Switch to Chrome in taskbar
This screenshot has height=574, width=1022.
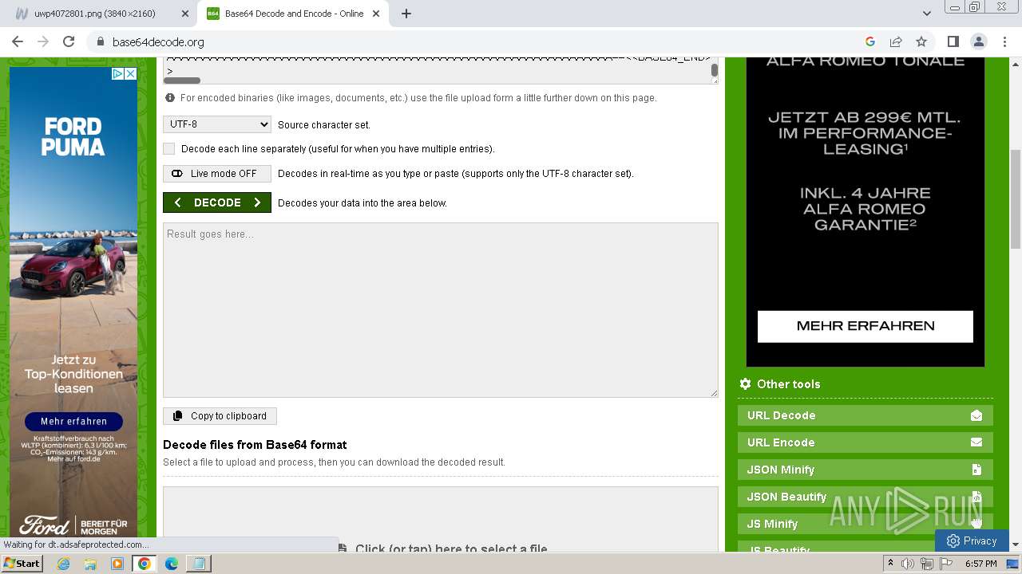tap(145, 564)
